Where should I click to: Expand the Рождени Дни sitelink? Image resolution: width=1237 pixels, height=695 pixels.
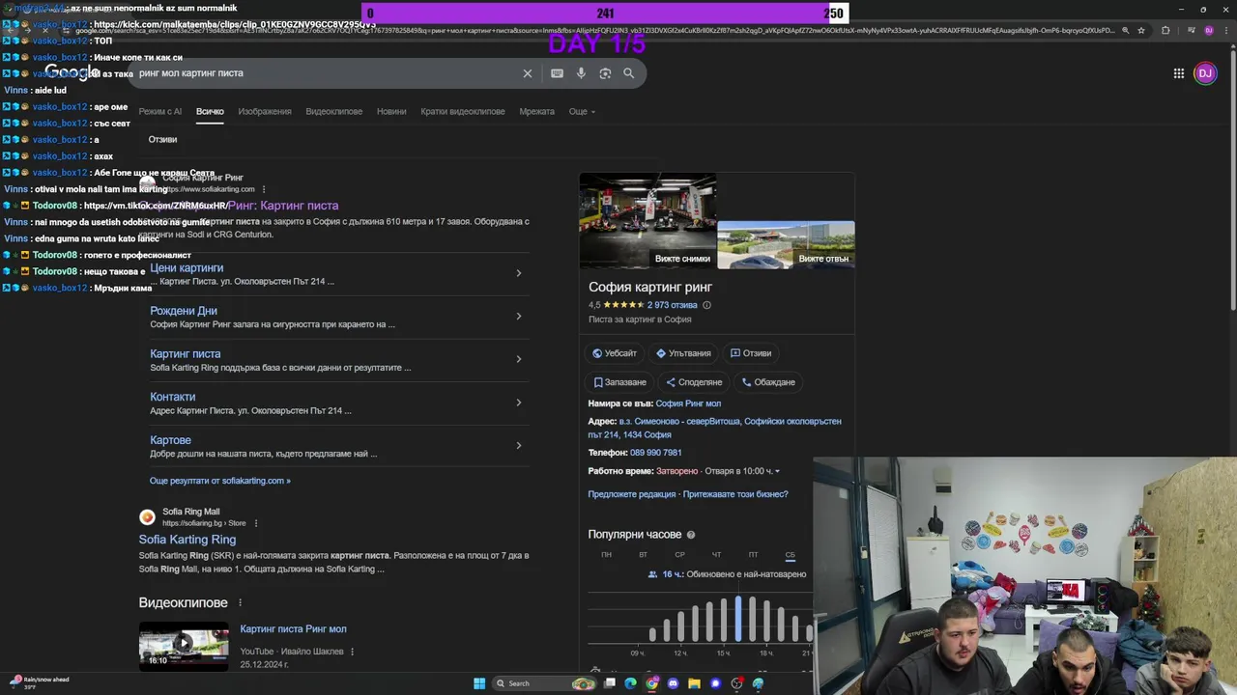click(519, 317)
